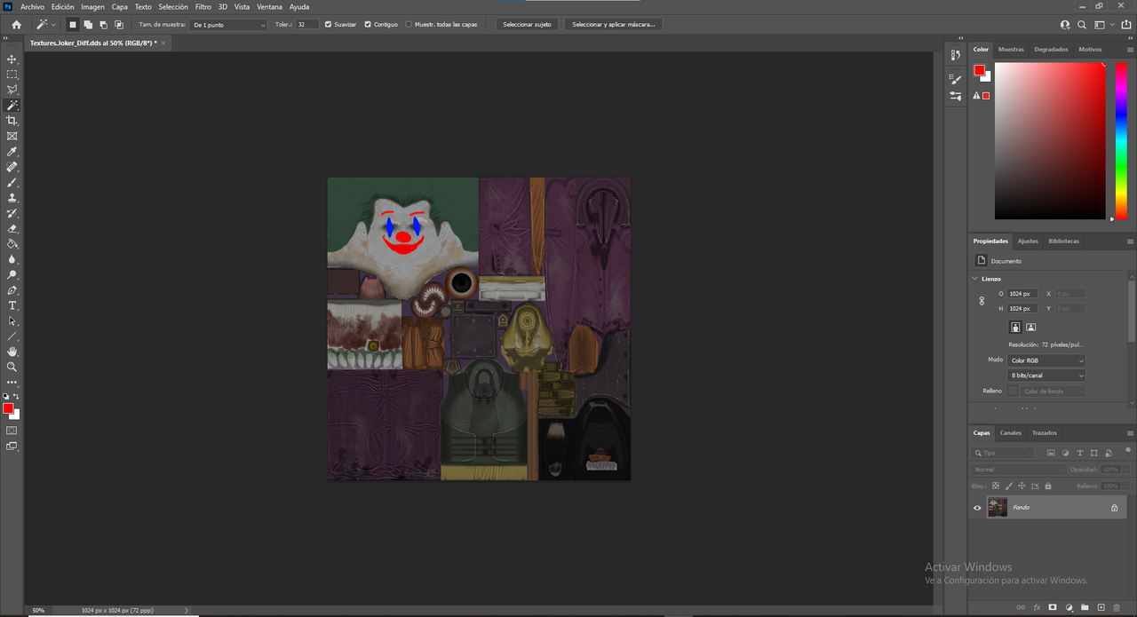Select the Eraser tool
This screenshot has height=617, width=1137.
point(12,228)
